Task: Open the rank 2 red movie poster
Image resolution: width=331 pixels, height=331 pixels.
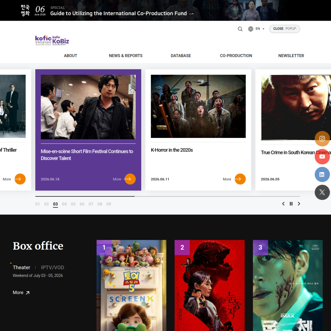Action: click(x=210, y=285)
